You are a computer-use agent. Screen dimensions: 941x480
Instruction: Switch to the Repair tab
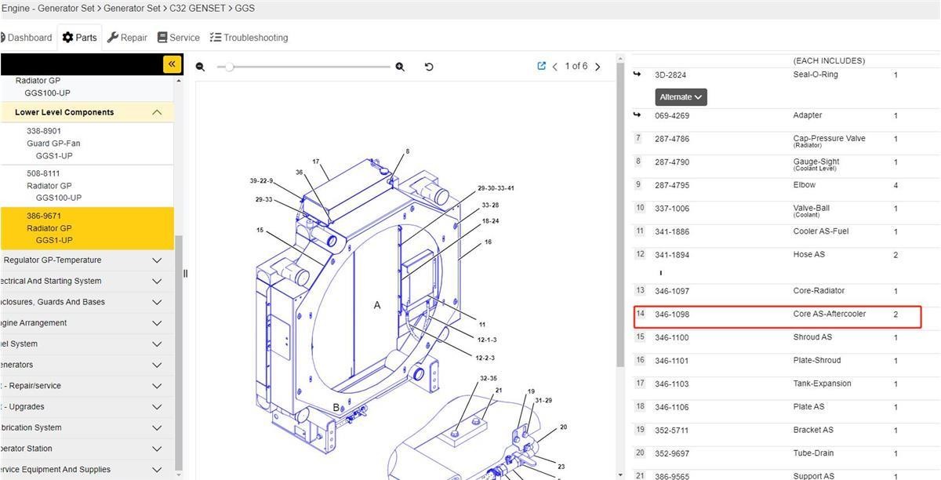127,38
